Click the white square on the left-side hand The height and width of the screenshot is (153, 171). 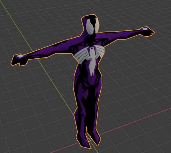(20, 56)
